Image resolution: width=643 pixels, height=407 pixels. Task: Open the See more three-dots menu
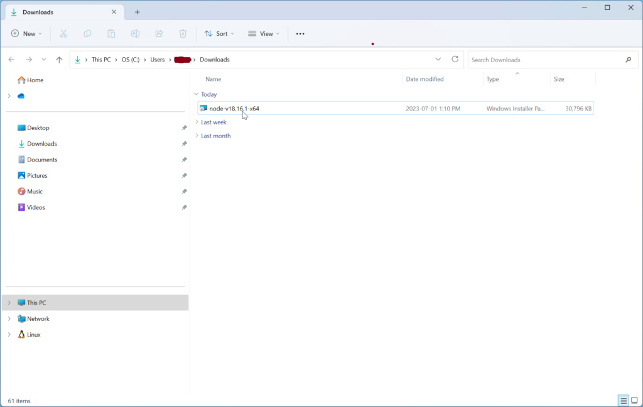[x=300, y=34]
